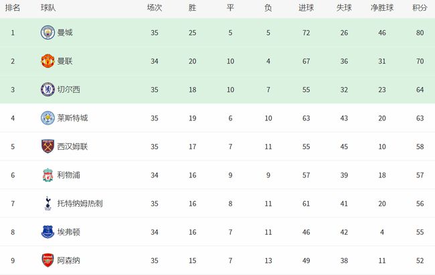Click the West Ham hammers crest
435x275 pixels.
pos(48,147)
